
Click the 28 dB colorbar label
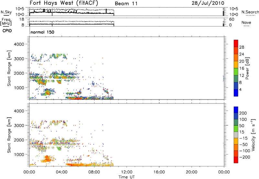(x=242, y=47)
